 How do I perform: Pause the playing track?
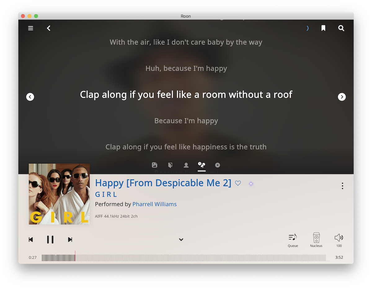50,239
